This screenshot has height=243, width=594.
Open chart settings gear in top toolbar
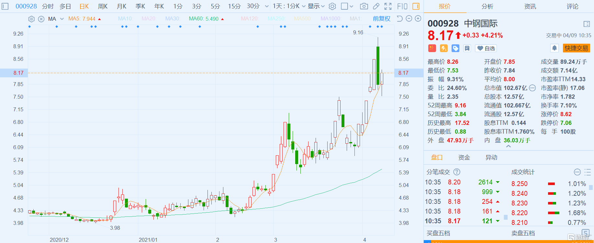(332, 6)
